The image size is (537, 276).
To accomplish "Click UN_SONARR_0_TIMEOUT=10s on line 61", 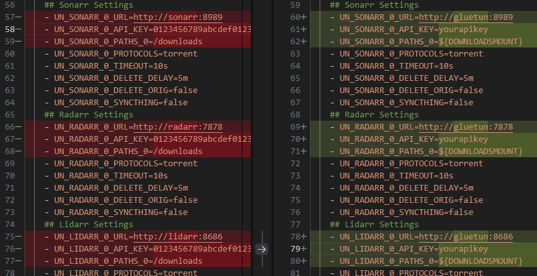I will pyautogui.click(x=111, y=66).
